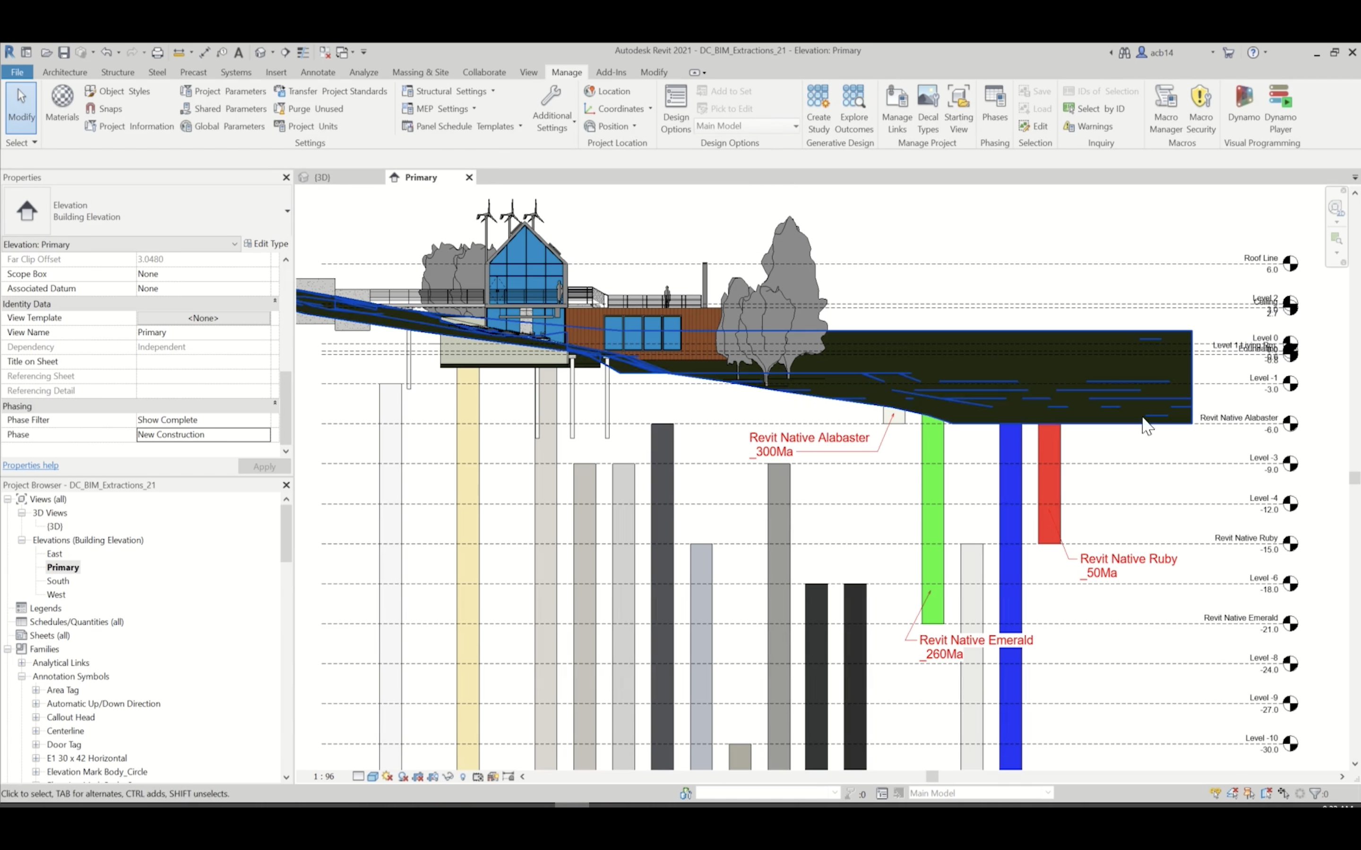Collapse the Phasing properties section
Viewport: 1361px width, 850px height.
tap(275, 403)
